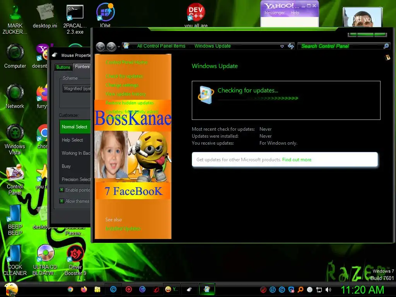Viewport: 396px width, 297px height.
Task: Open ULTRA CD BLOATW desktop icon
Action: tap(45, 260)
